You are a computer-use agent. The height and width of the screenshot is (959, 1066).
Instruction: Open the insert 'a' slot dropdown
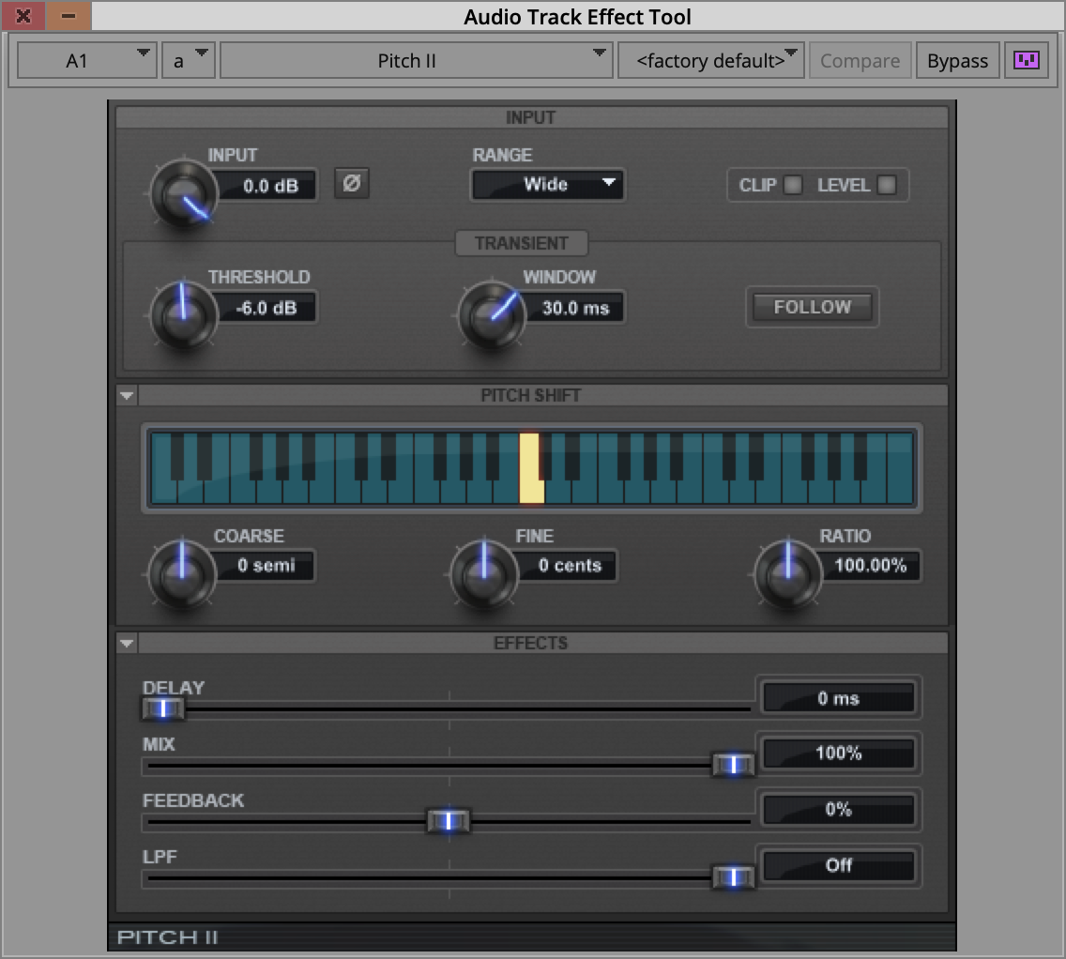point(189,60)
